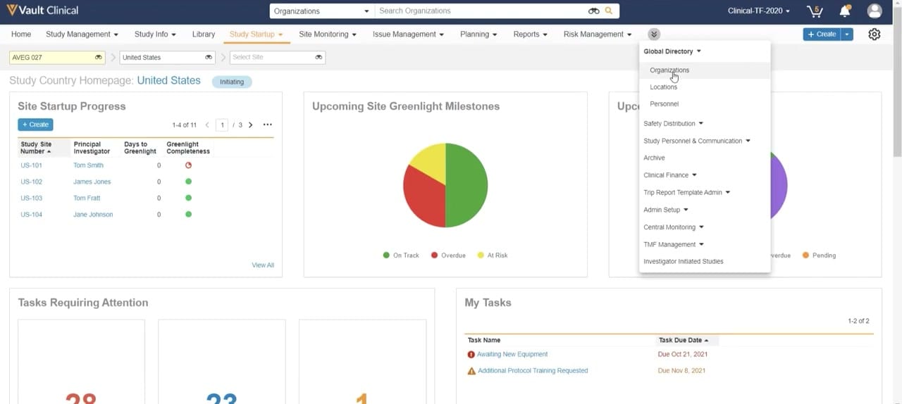Expand Clinical Finance in the menu
This screenshot has height=404, width=902.
tap(669, 175)
